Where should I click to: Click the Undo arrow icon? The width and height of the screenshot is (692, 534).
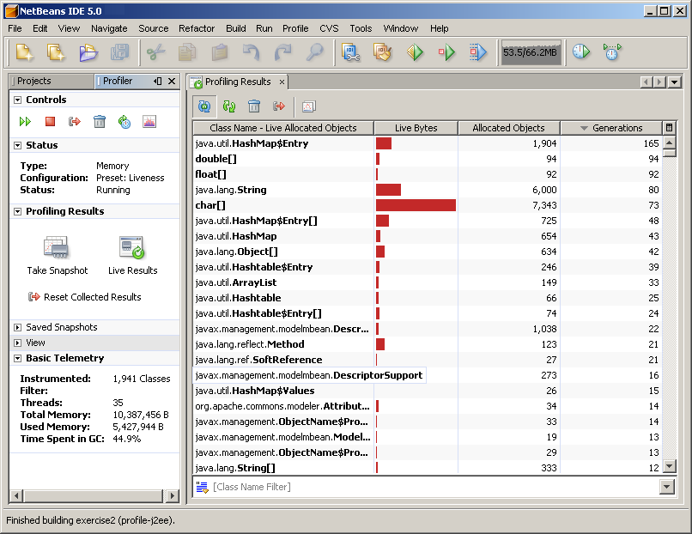point(251,52)
